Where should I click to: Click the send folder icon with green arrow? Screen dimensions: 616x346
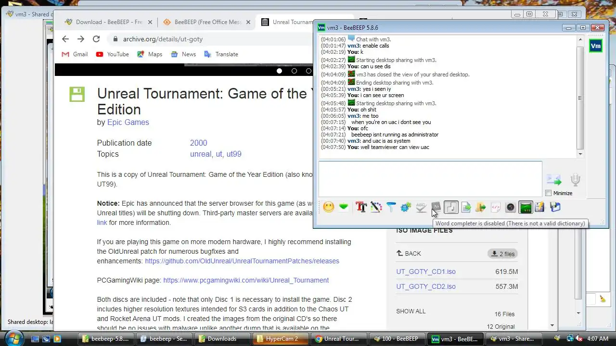click(481, 207)
